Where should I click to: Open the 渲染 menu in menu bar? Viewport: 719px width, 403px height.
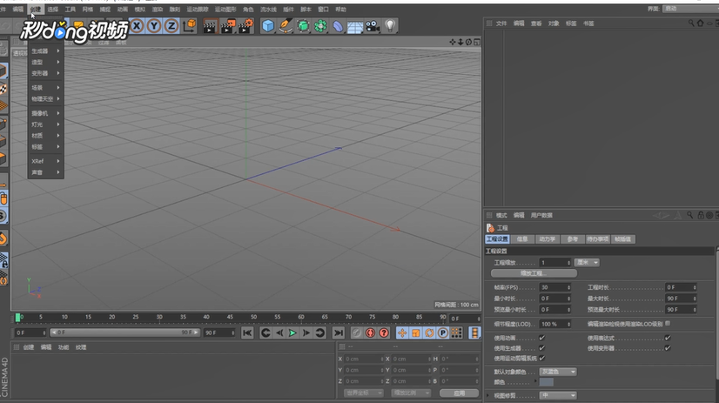[x=158, y=10]
